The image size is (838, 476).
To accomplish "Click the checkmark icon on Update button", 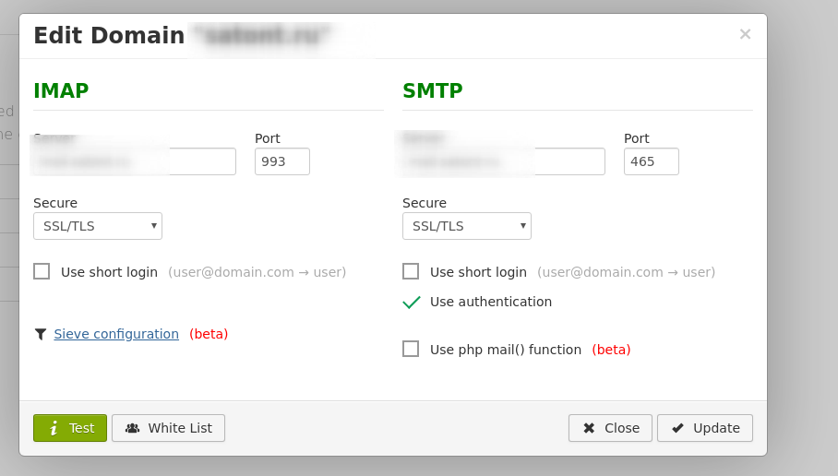I will [678, 428].
